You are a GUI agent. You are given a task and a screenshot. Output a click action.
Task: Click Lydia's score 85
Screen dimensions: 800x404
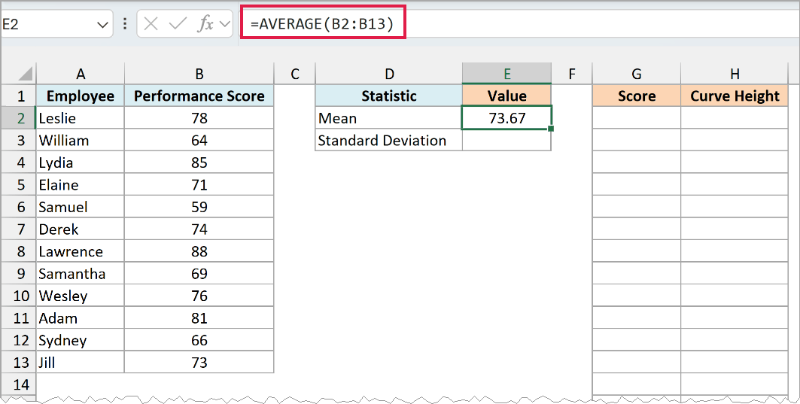click(x=199, y=163)
